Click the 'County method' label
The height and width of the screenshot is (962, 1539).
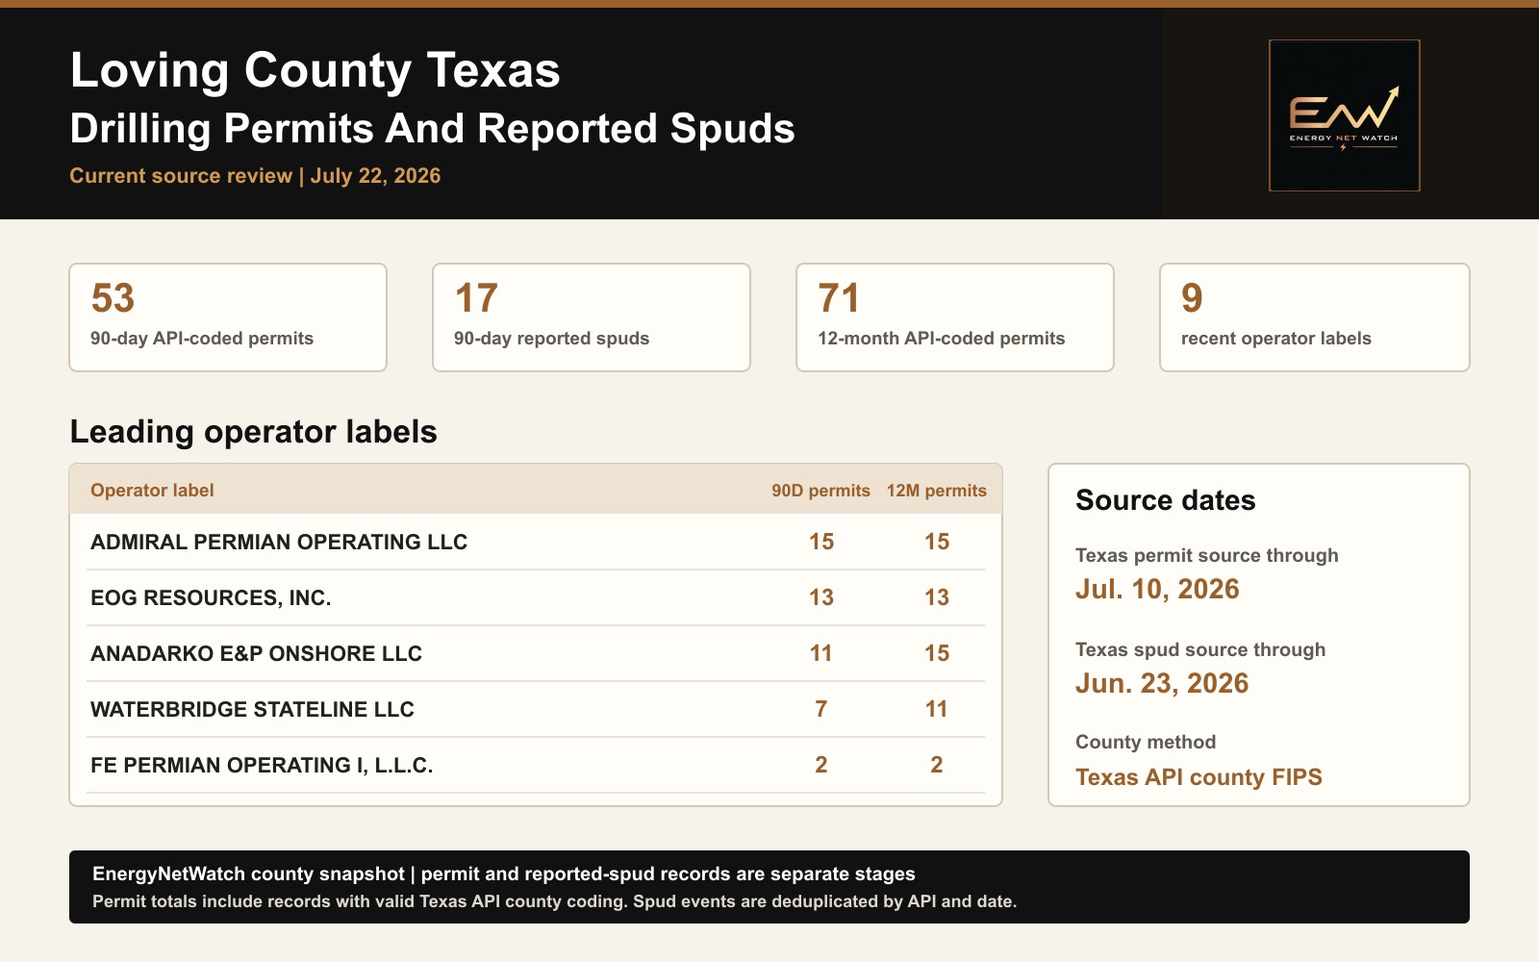coord(1146,743)
